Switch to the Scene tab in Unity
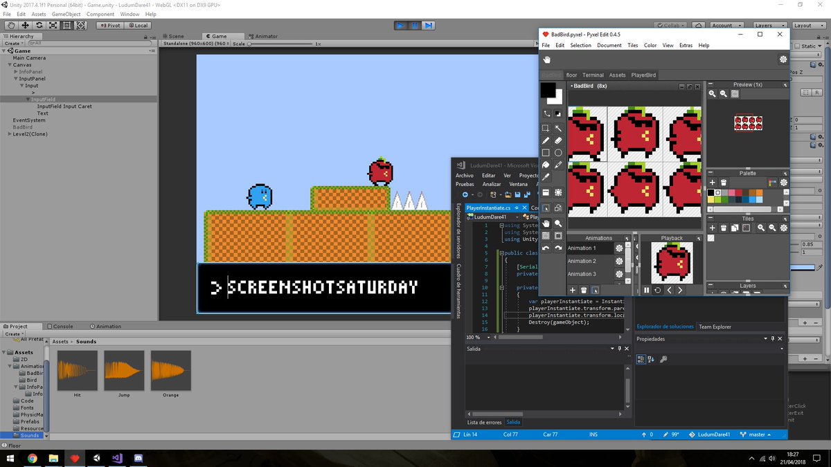The image size is (831, 467). click(x=175, y=36)
